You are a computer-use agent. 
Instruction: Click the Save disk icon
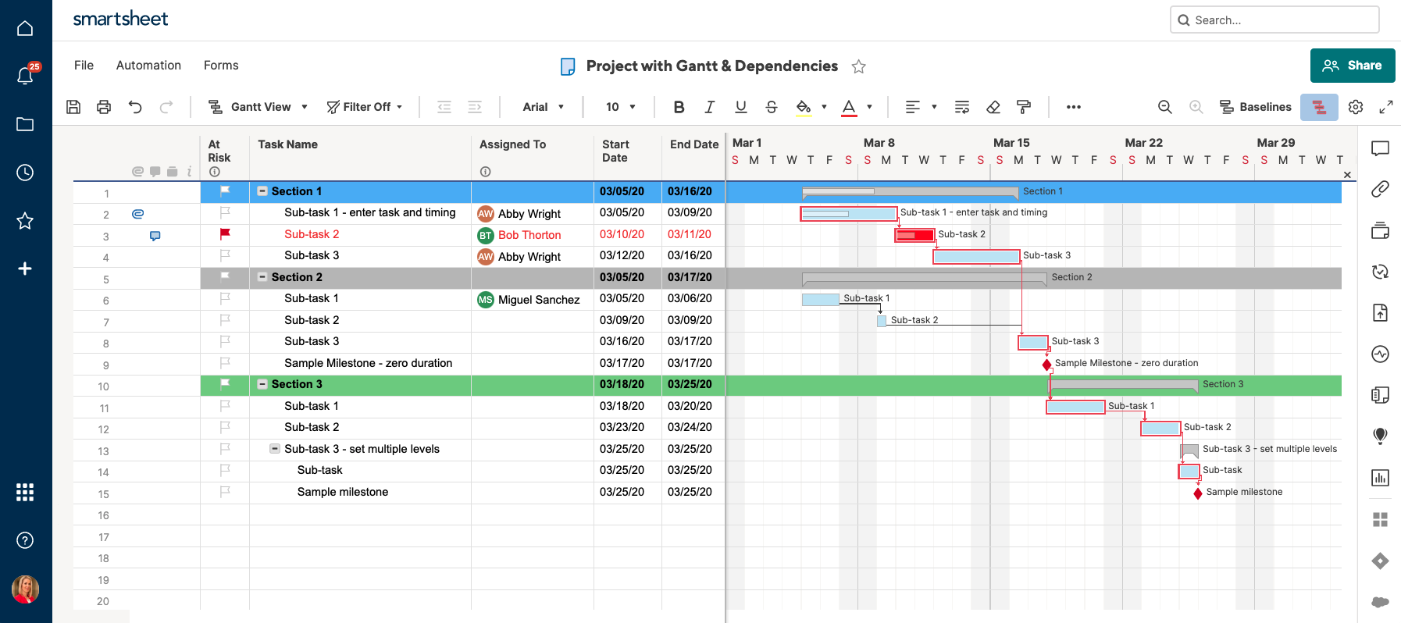73,107
